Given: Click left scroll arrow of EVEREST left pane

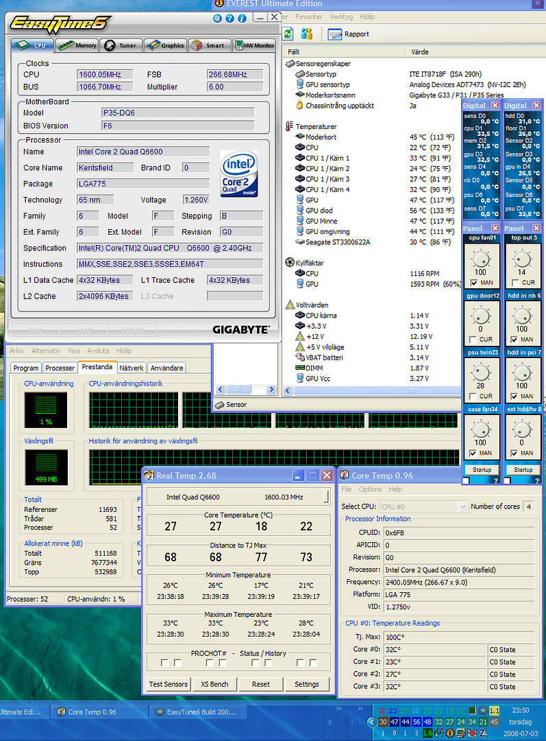Looking at the screenshot, I should 221,390.
